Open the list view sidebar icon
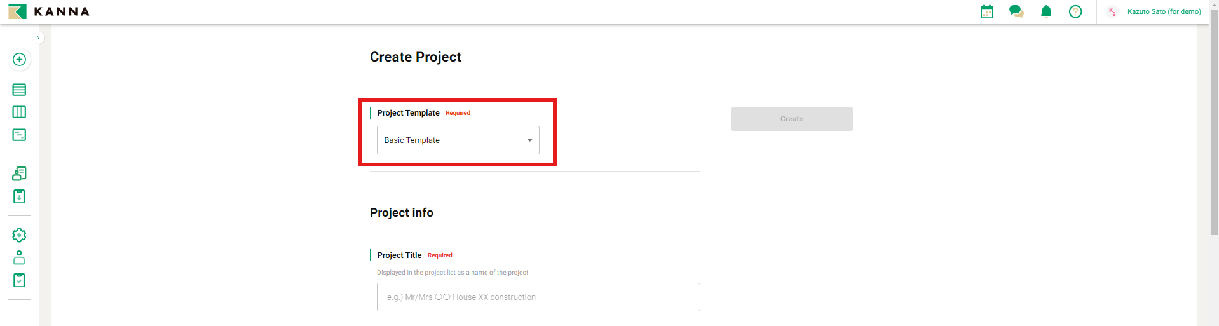Viewport: 1219px width, 326px height. pyautogui.click(x=19, y=90)
